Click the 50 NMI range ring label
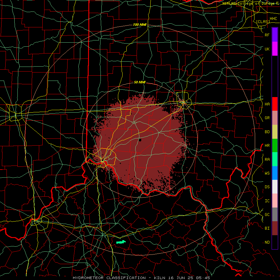This screenshot has width=280, height=280. (x=140, y=82)
